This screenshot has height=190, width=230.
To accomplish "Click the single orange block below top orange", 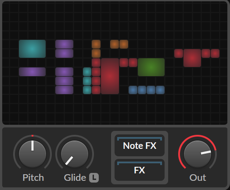I will (96, 53).
